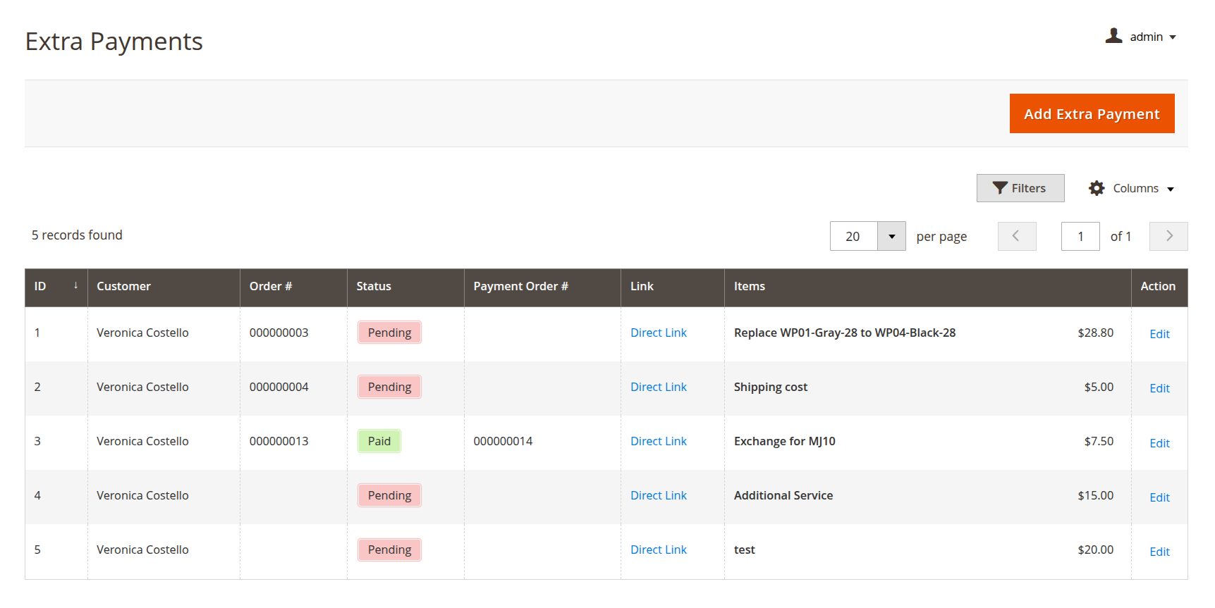The height and width of the screenshot is (608, 1215).
Task: Click Pending badge for order 000000003
Action: [389, 333]
